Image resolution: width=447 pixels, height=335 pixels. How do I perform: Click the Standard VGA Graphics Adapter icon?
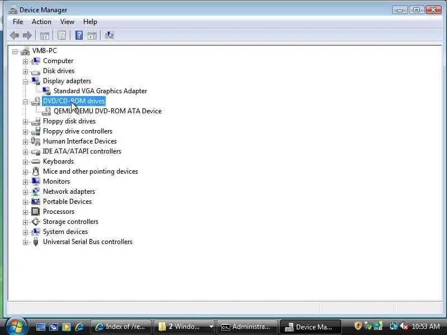point(46,91)
